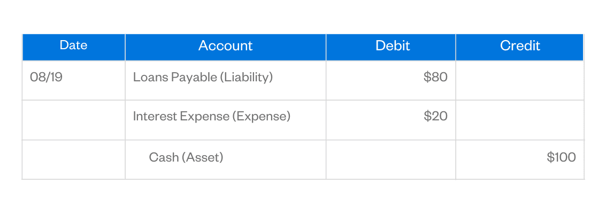Select empty Credit cell in Interest Expense row
This screenshot has width=606, height=214.
pos(519,120)
